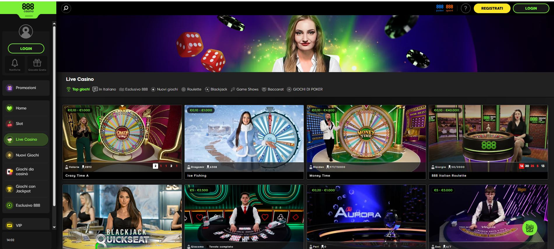Click the yellow REGISTRATI button

[x=492, y=8]
